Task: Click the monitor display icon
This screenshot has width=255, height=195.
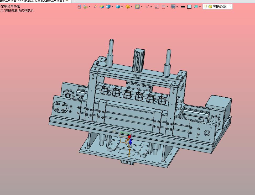Action: coord(173,7)
